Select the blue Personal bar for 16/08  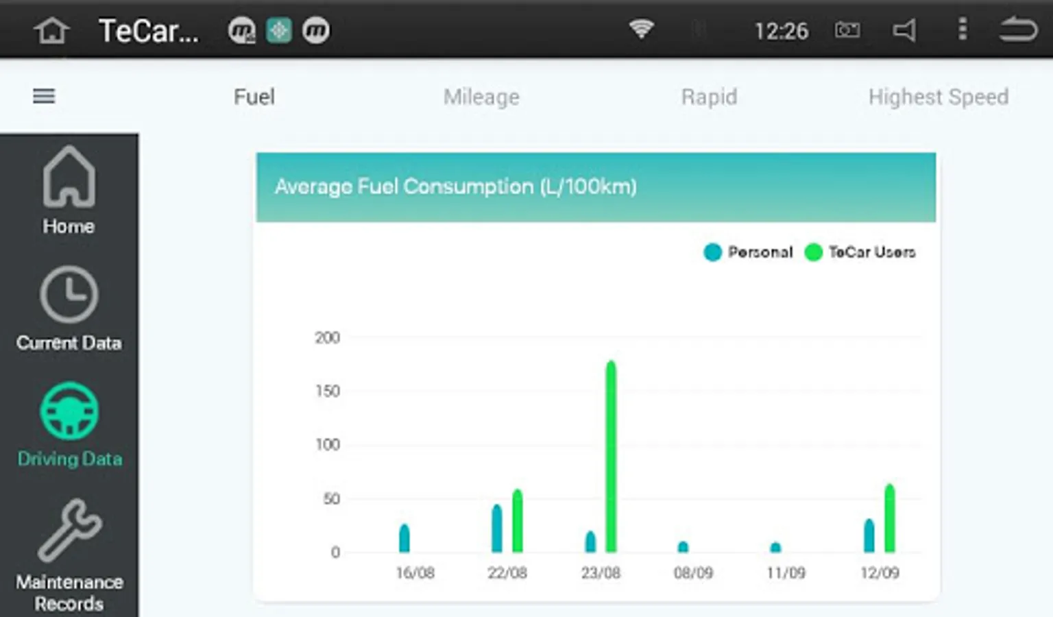point(404,538)
